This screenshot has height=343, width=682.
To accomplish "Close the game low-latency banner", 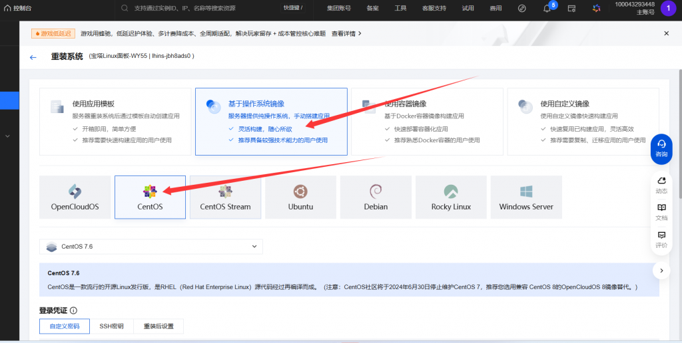I will pyautogui.click(x=666, y=33).
